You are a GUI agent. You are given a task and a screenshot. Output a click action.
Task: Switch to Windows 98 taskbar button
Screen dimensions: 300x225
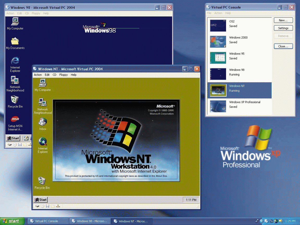90,221
